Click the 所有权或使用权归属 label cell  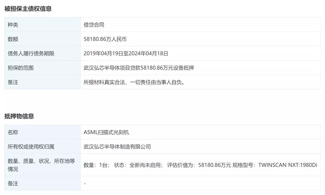31,147
